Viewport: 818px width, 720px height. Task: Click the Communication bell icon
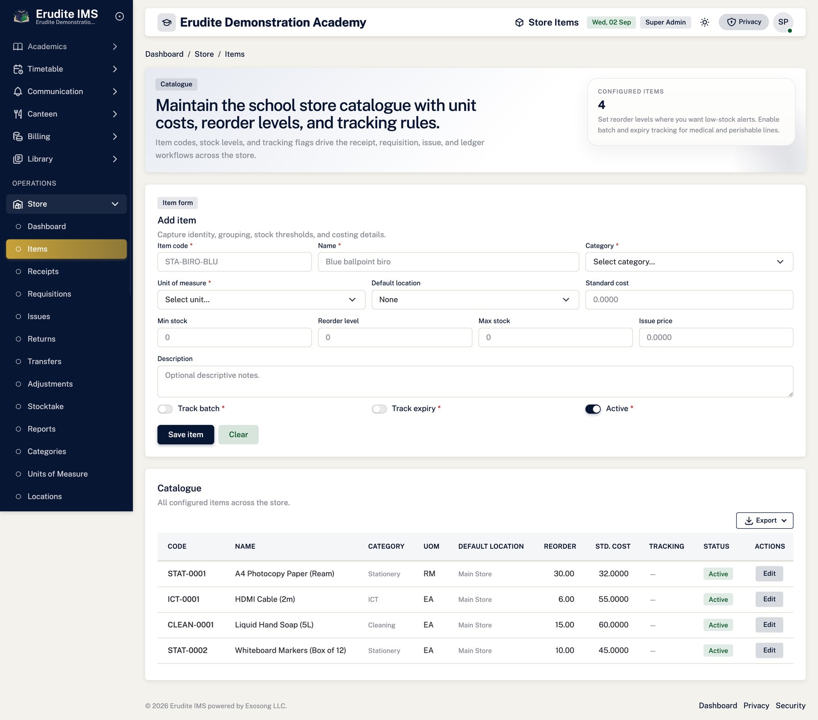18,92
